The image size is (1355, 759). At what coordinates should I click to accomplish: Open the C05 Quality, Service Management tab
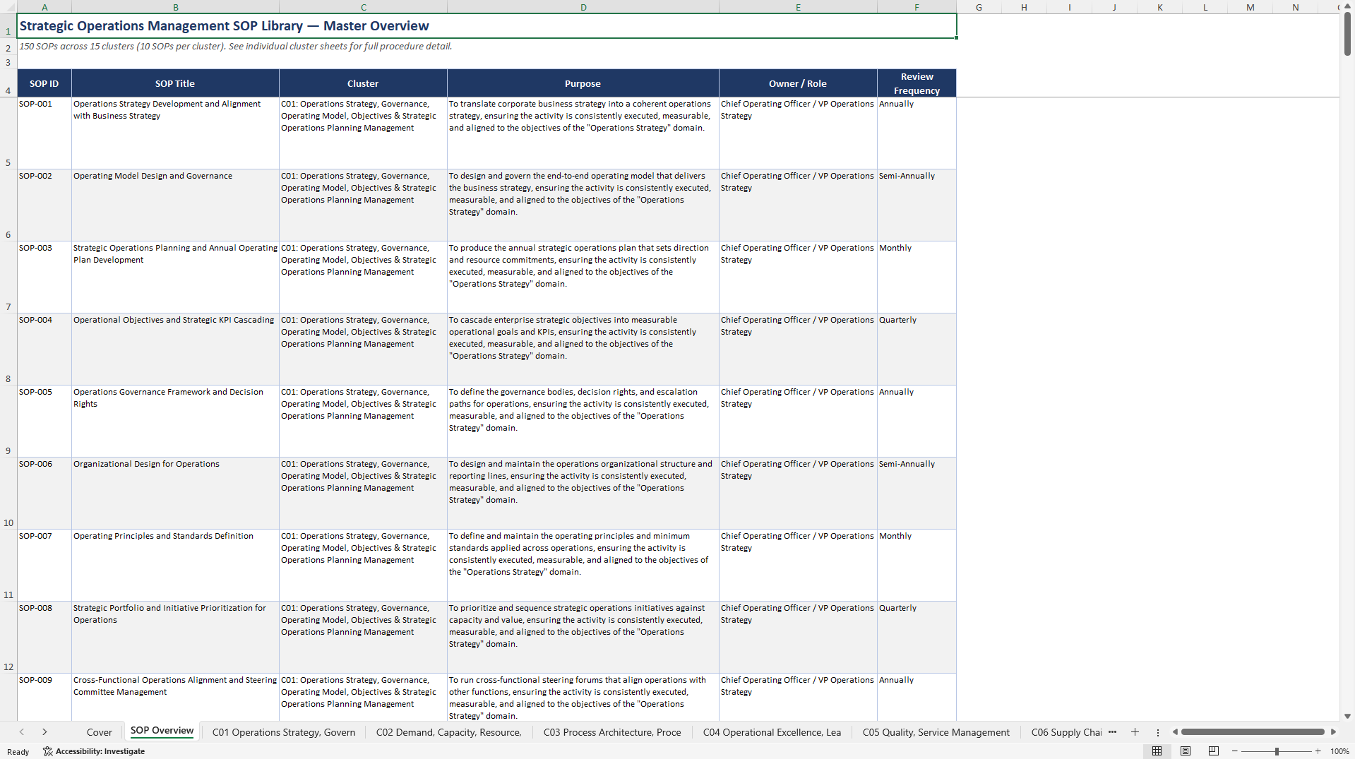pyautogui.click(x=936, y=732)
